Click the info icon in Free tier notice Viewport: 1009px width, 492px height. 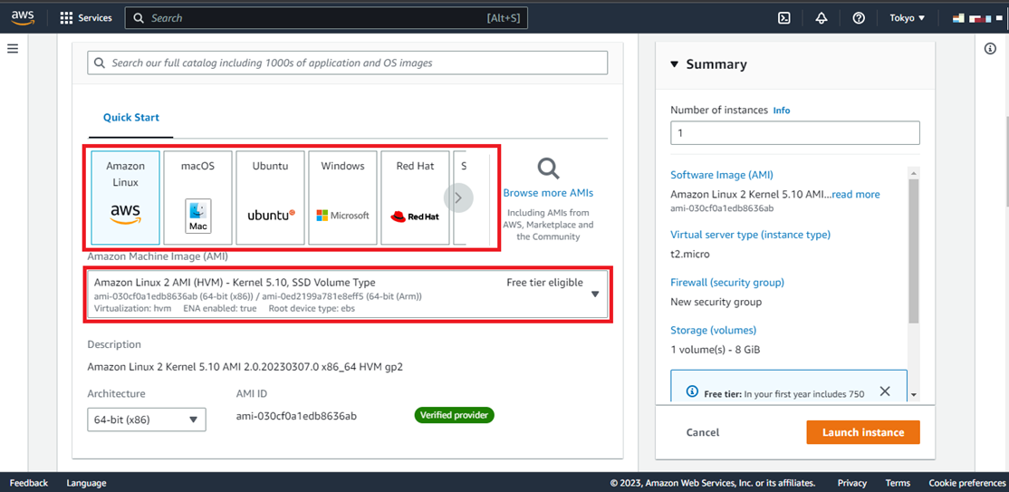tap(692, 391)
